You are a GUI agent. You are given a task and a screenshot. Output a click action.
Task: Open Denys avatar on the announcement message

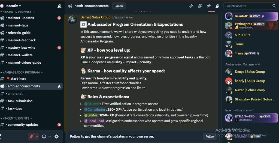tap(72, 19)
